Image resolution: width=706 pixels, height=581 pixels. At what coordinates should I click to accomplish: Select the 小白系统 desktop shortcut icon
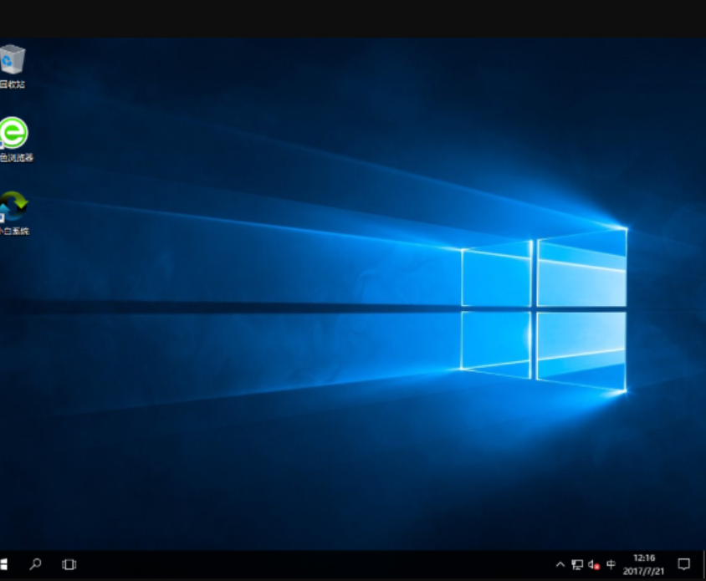[x=13, y=206]
